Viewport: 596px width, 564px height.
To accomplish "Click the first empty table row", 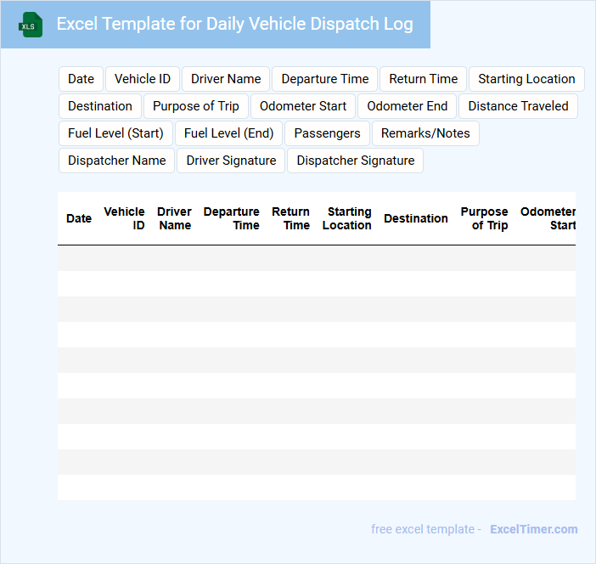I will [x=316, y=258].
